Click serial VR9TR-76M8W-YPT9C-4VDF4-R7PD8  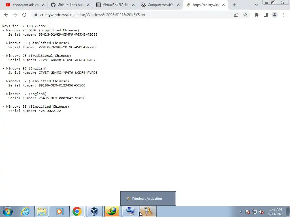(68, 47)
